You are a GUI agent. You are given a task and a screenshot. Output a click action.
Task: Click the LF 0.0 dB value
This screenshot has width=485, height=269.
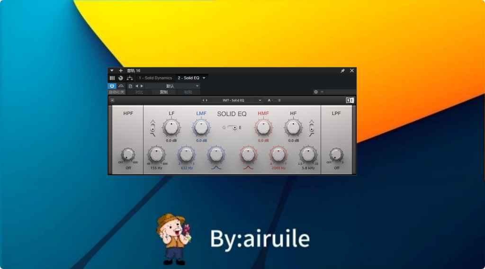(x=171, y=140)
